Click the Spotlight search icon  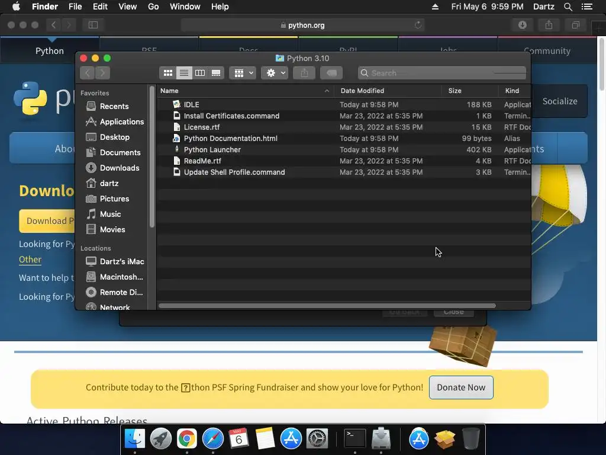568,7
